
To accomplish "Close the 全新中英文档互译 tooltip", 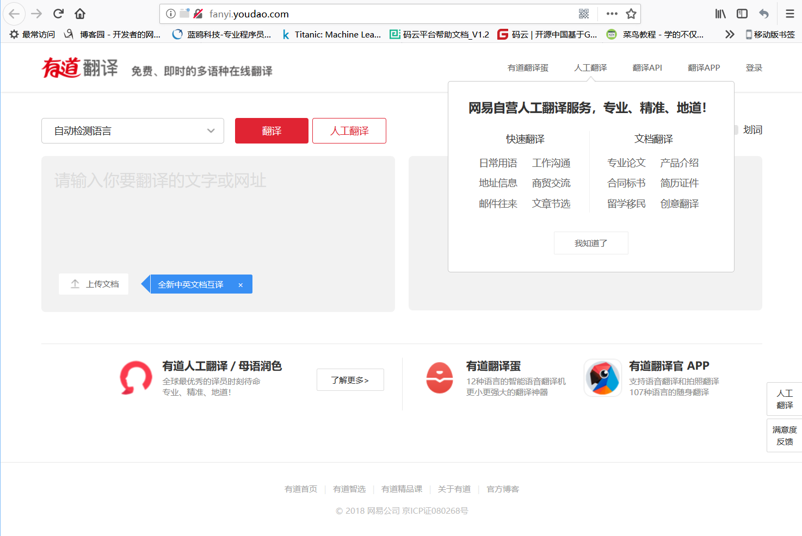I will tap(240, 285).
